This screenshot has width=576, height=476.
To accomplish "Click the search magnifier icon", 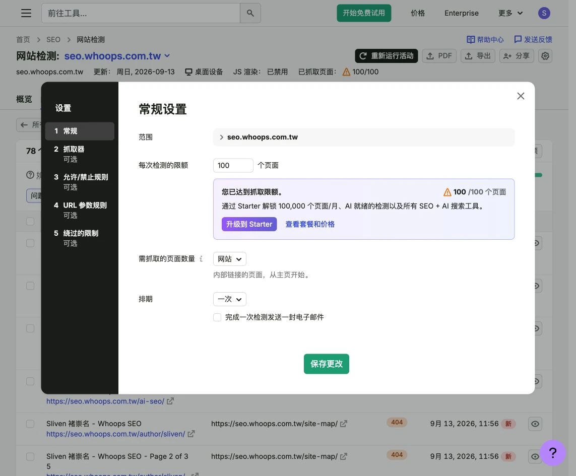I will pyautogui.click(x=250, y=13).
